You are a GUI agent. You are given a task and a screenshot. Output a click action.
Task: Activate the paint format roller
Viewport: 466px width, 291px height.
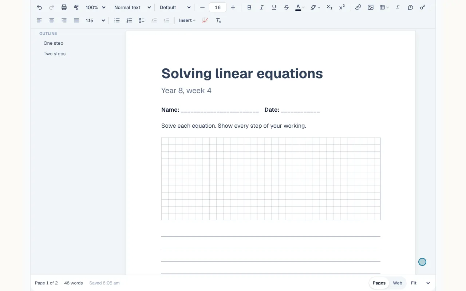tap(76, 7)
